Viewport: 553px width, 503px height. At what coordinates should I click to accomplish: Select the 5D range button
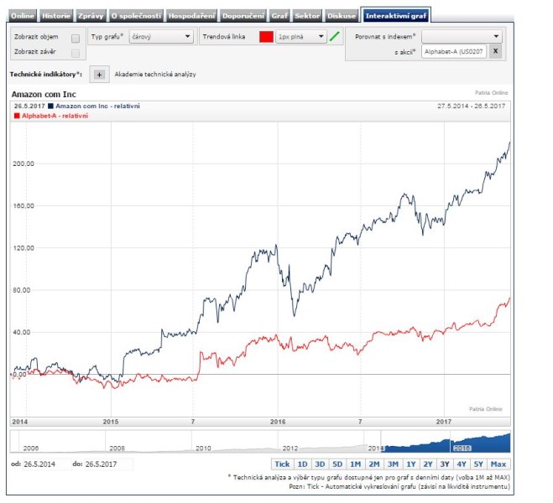[337, 464]
